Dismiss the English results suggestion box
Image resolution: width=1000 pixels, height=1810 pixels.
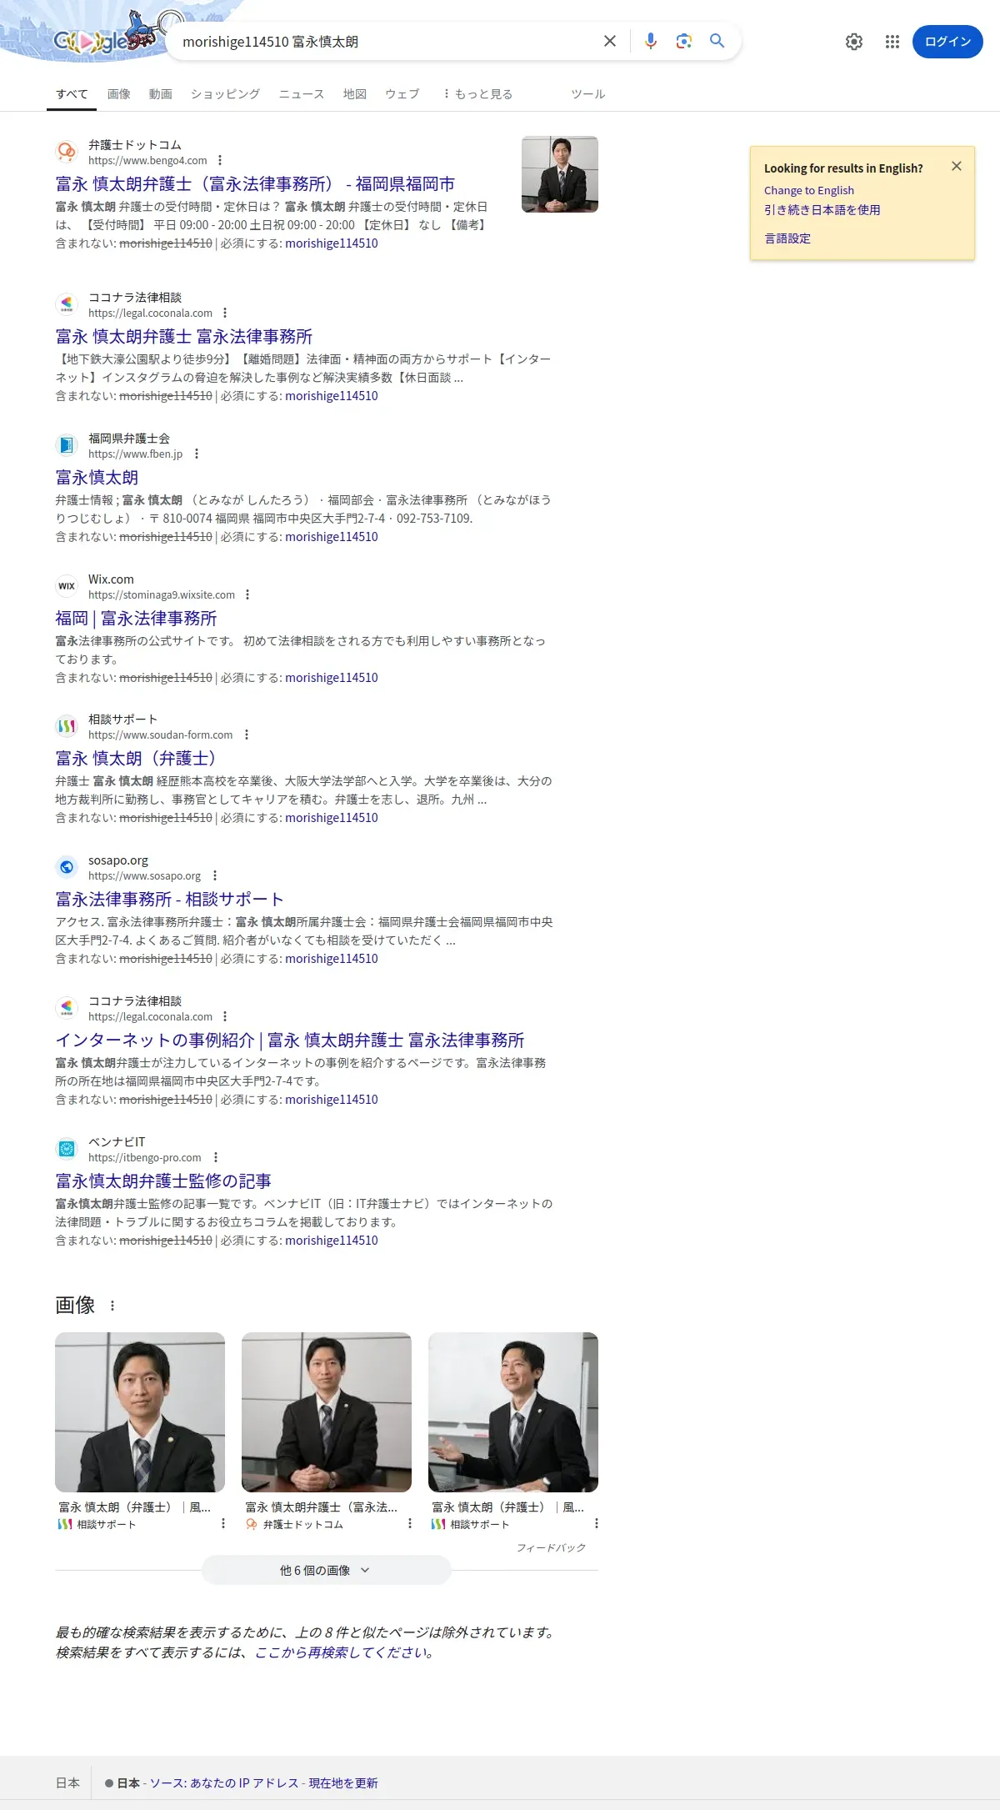pos(957,166)
